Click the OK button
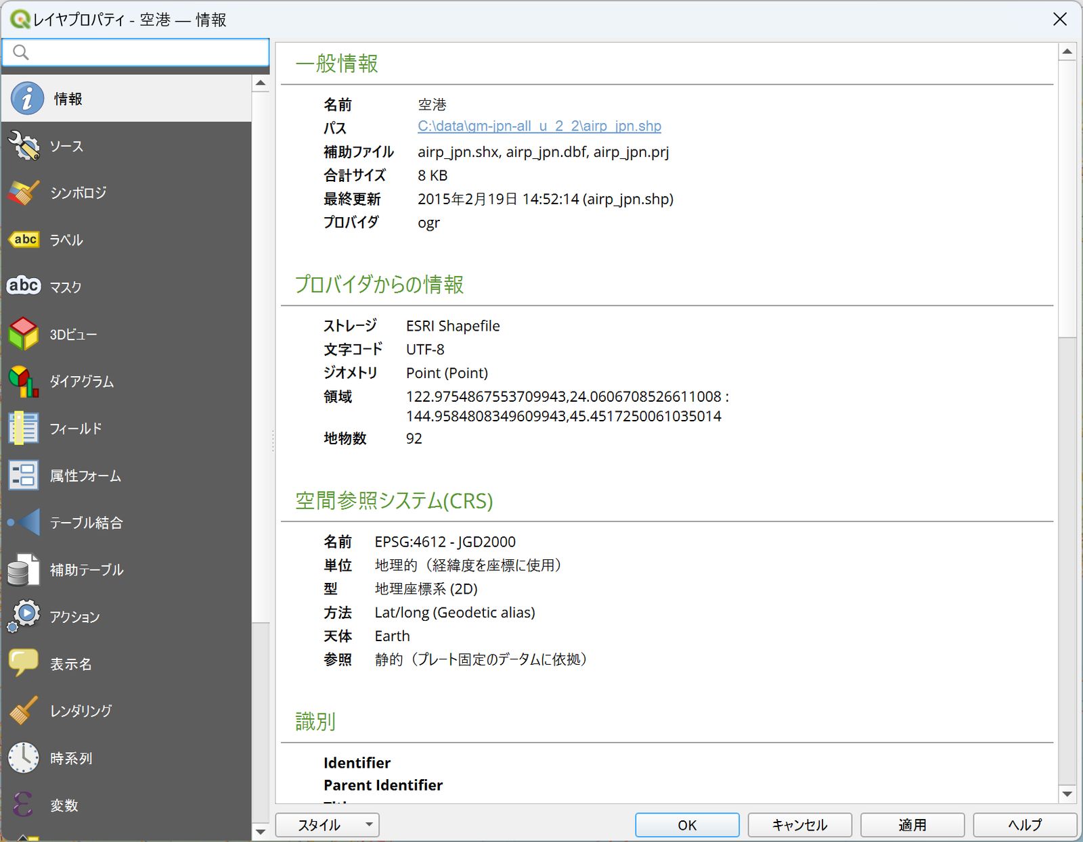 click(687, 825)
